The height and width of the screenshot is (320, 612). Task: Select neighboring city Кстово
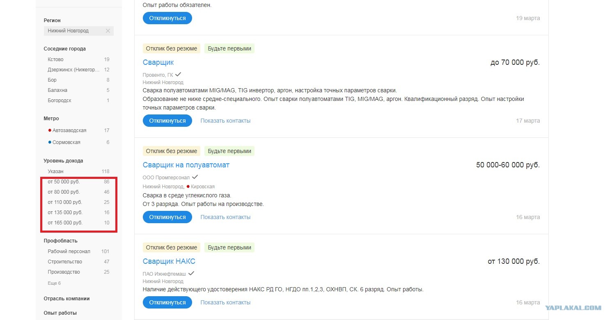click(x=78, y=59)
